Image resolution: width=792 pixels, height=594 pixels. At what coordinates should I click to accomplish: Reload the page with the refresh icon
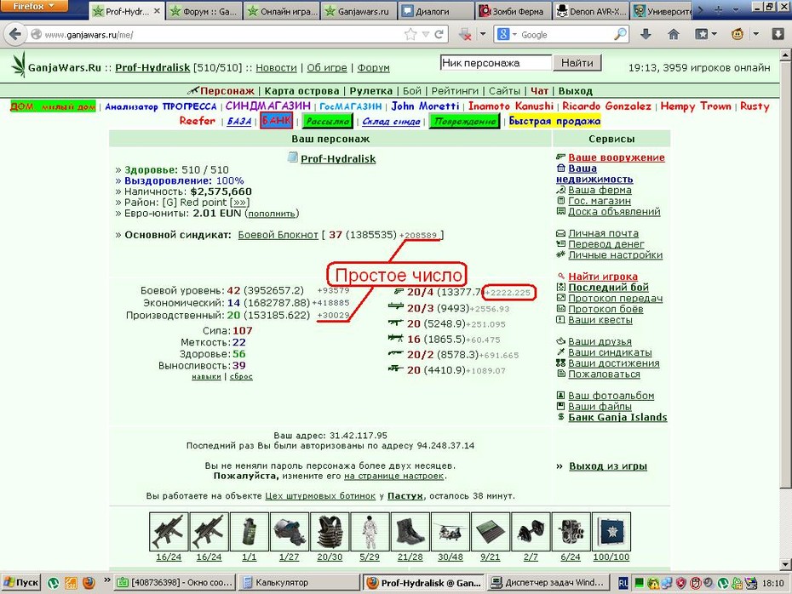[x=439, y=34]
